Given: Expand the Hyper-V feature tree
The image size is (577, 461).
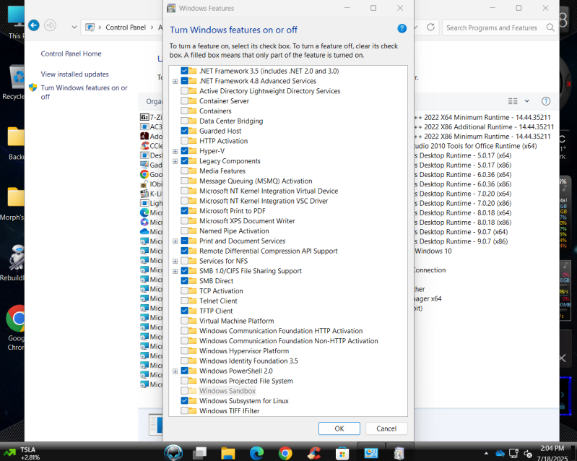Looking at the screenshot, I should pos(175,151).
